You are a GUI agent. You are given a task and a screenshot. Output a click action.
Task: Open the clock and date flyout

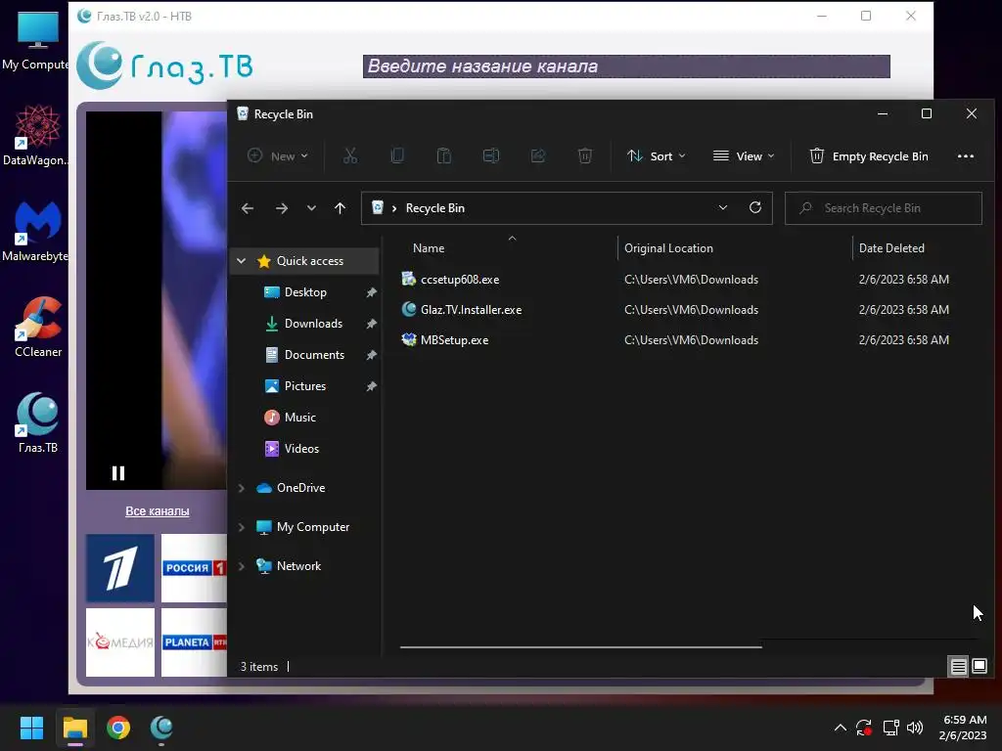[x=963, y=728]
